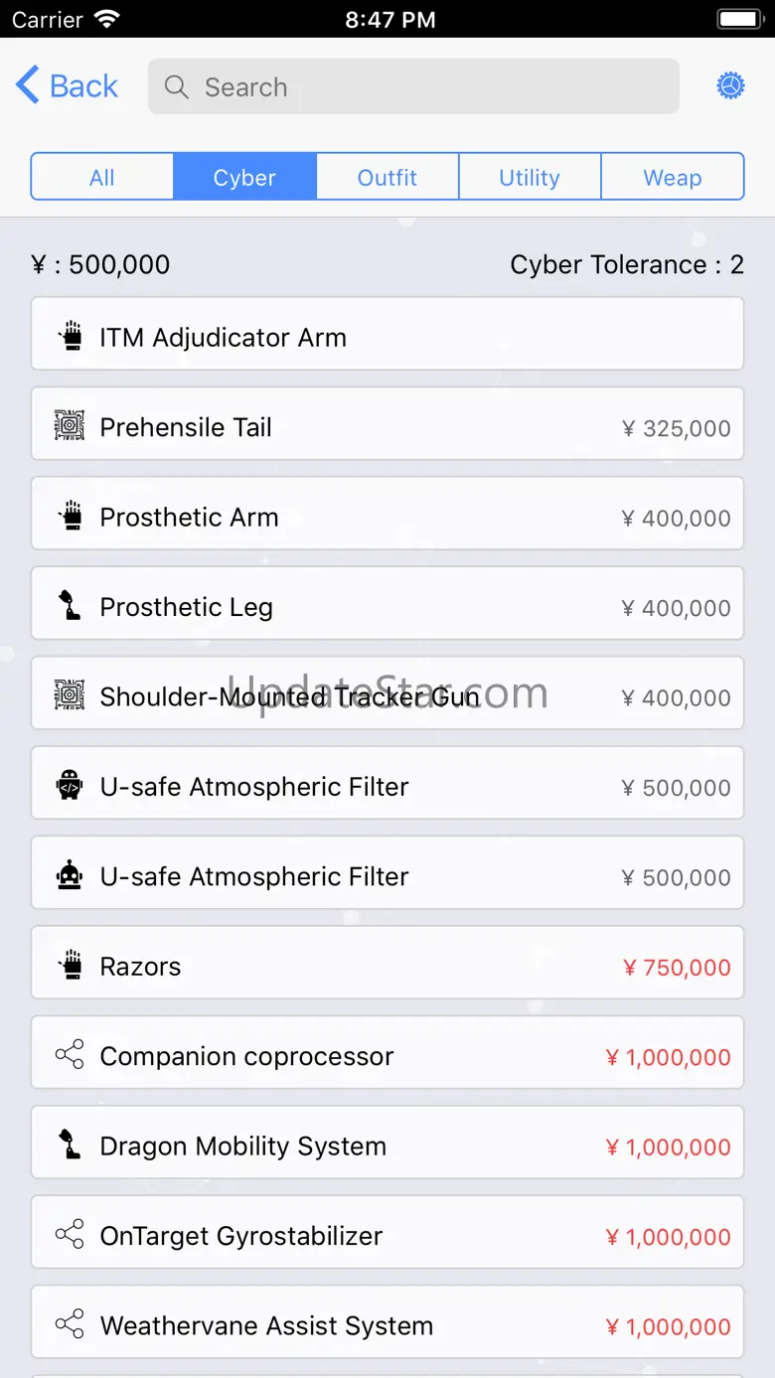The height and width of the screenshot is (1378, 775).
Task: Choose the Dragon Mobility System item
Action: pos(387,1146)
